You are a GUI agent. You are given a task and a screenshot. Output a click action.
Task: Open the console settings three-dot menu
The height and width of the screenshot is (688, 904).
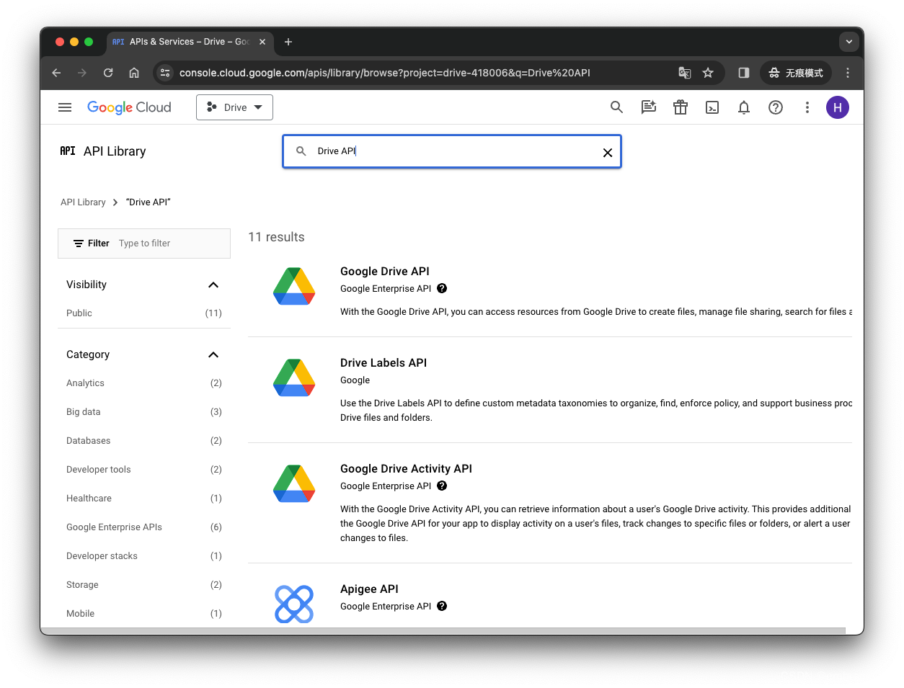[x=807, y=107]
